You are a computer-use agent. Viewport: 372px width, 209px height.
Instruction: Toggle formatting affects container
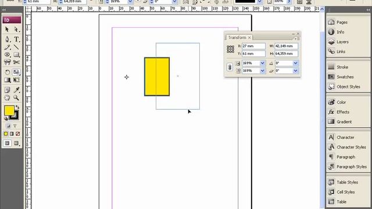pos(8,126)
